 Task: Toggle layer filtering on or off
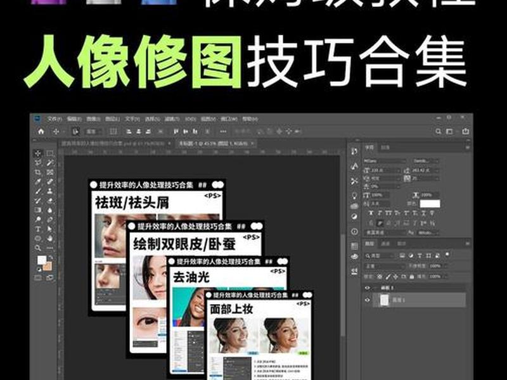447,255
